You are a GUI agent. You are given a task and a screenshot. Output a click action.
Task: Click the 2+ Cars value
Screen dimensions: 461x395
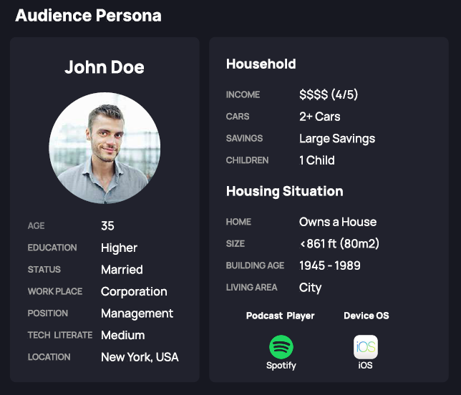pyautogui.click(x=319, y=117)
